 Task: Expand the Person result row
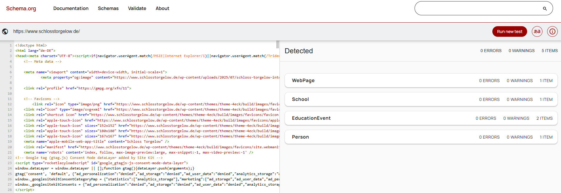pyautogui.click(x=421, y=137)
